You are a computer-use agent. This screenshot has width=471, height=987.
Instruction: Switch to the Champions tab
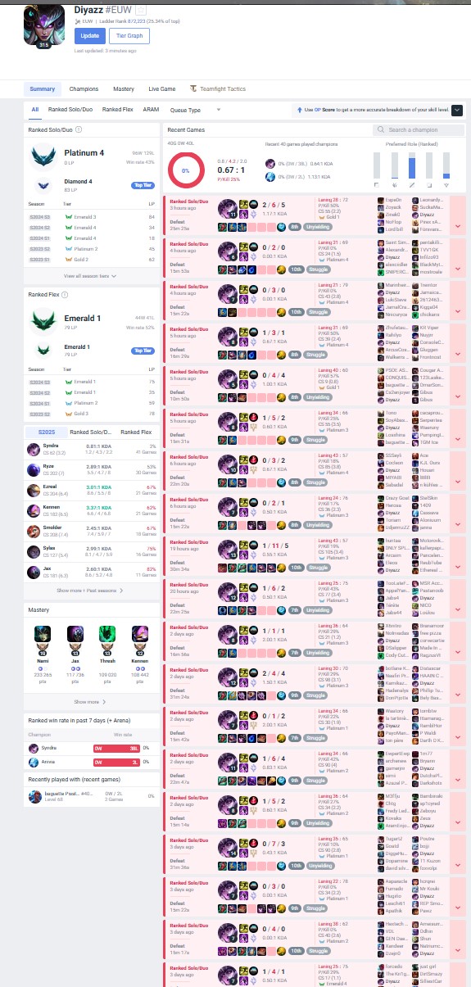click(84, 88)
